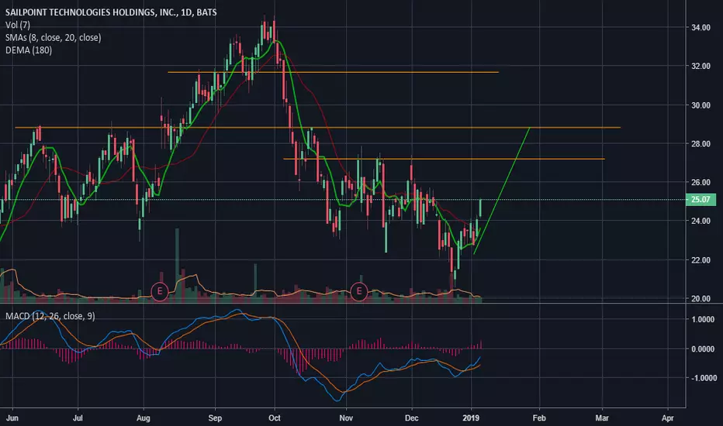Click the 20.00 price axis label
Viewport: 723px width, 426px height.
[701, 298]
